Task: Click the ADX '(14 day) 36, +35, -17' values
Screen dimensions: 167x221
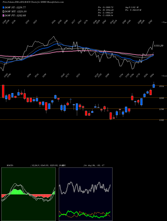Action: (x=94, y=165)
